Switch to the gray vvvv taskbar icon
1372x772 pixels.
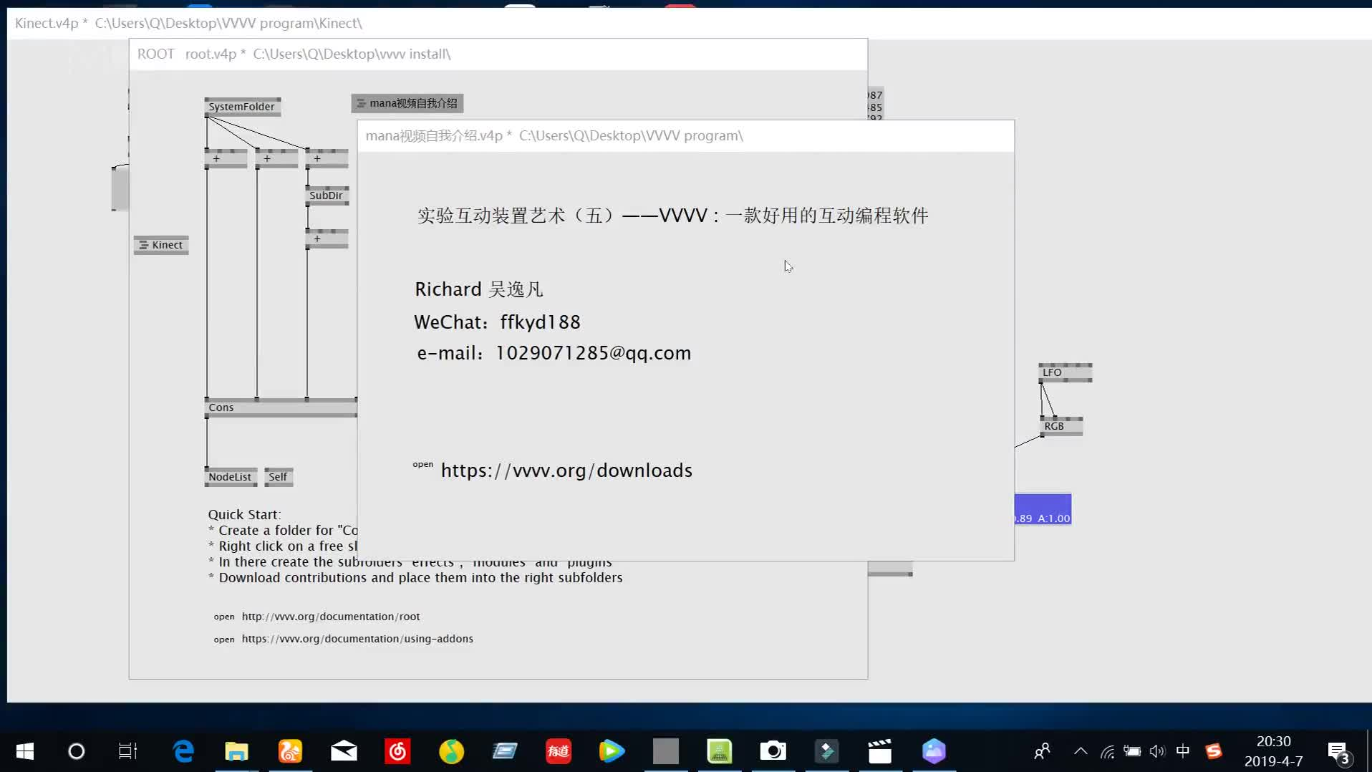pos(666,751)
